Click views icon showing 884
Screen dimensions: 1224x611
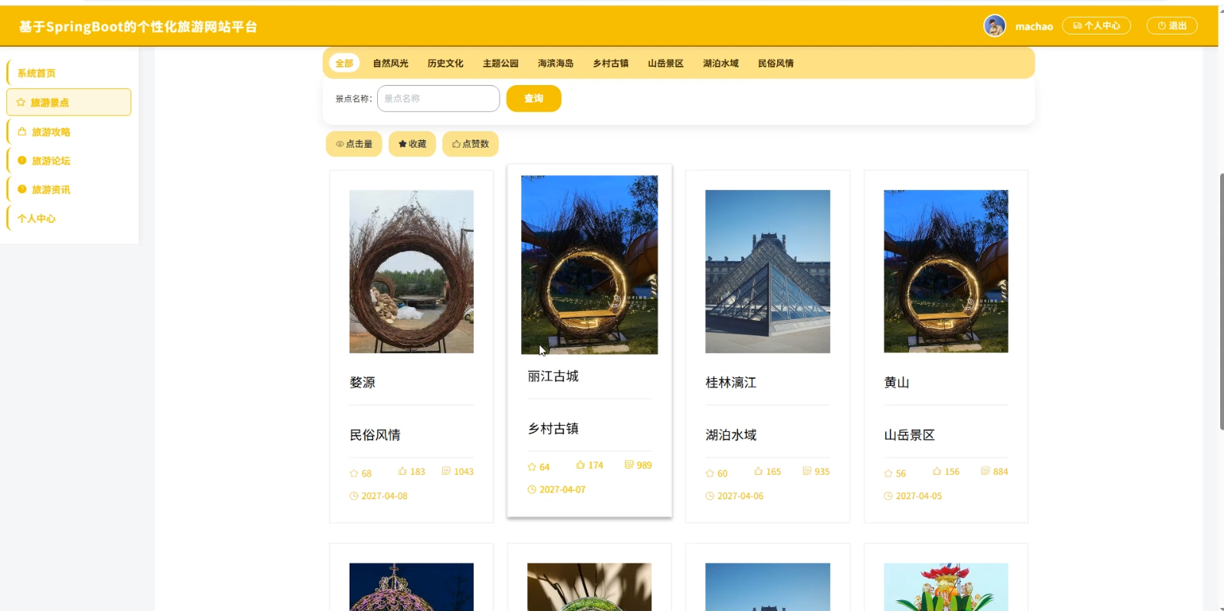click(986, 471)
